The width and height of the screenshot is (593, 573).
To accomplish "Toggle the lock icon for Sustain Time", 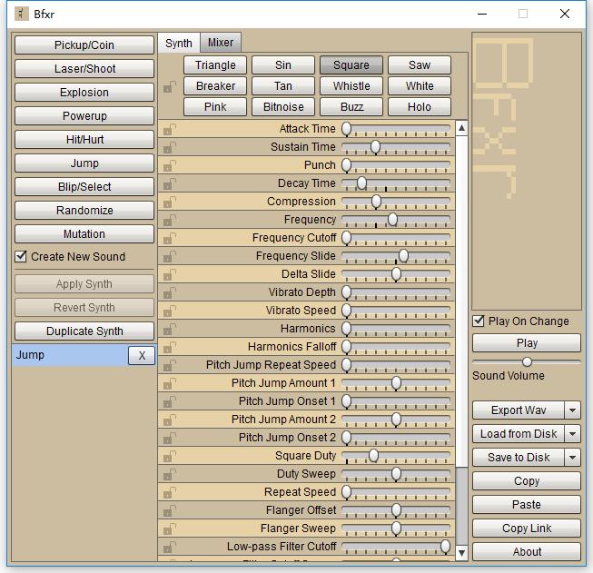I will 170,147.
